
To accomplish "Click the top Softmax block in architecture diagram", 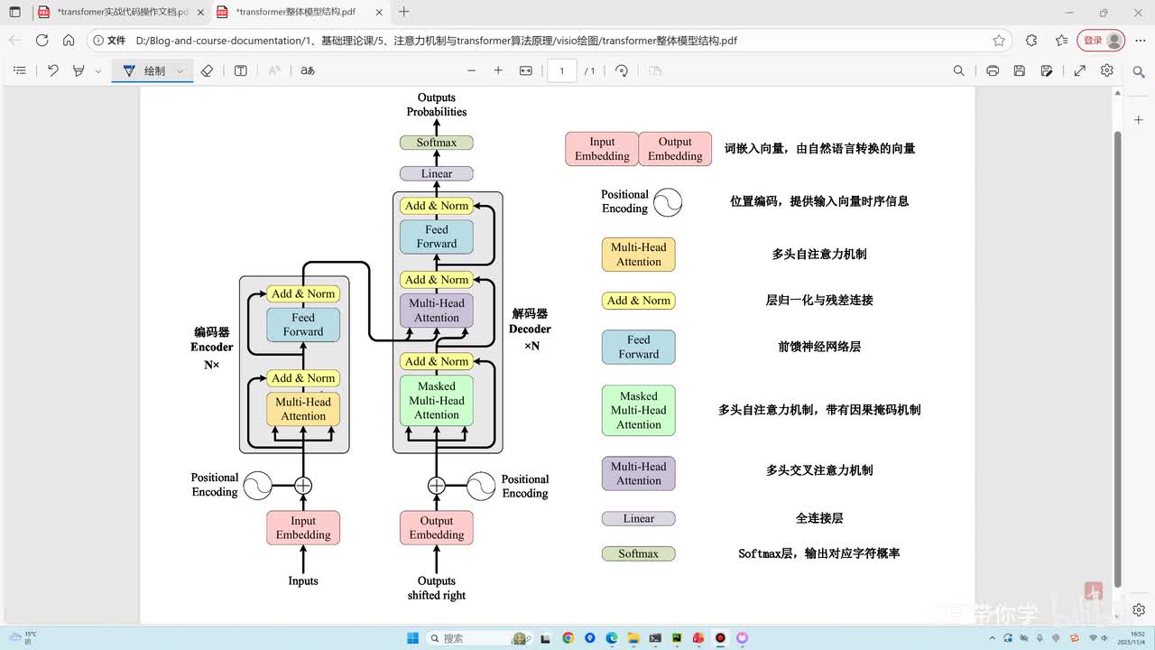I will click(x=437, y=143).
